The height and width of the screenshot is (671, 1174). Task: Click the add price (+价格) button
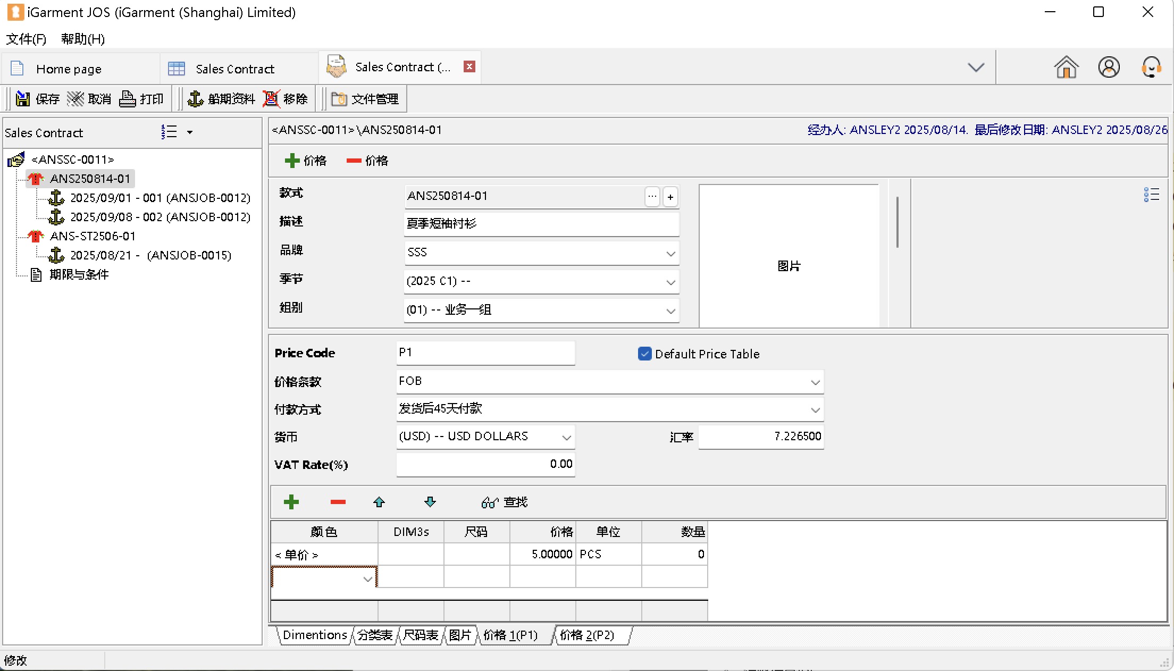306,161
